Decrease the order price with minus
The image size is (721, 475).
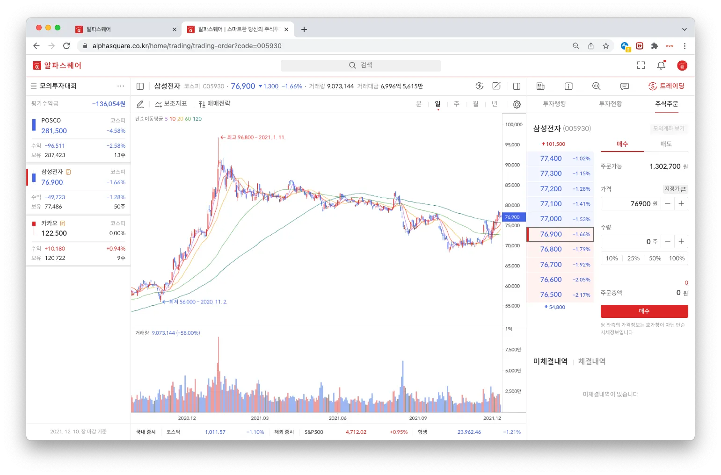pyautogui.click(x=668, y=203)
